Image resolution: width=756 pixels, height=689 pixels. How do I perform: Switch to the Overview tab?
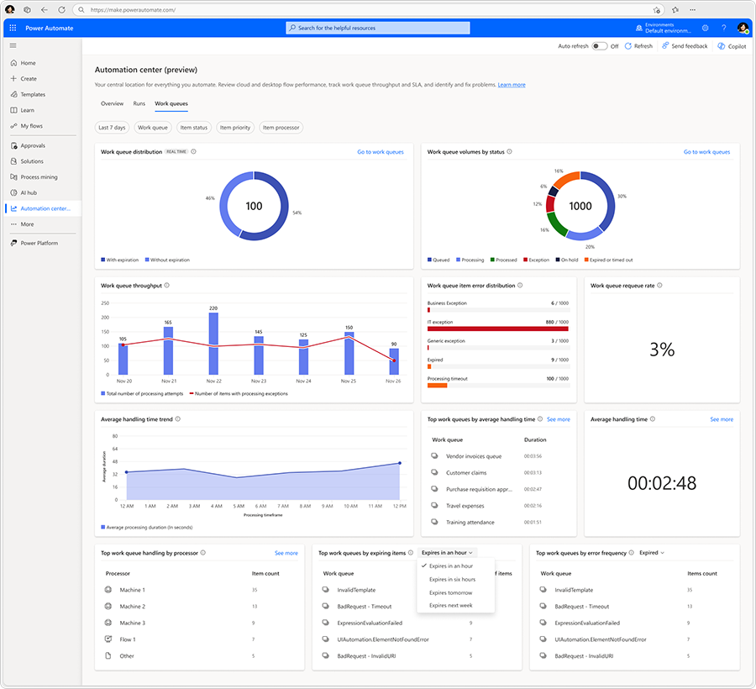pyautogui.click(x=112, y=103)
